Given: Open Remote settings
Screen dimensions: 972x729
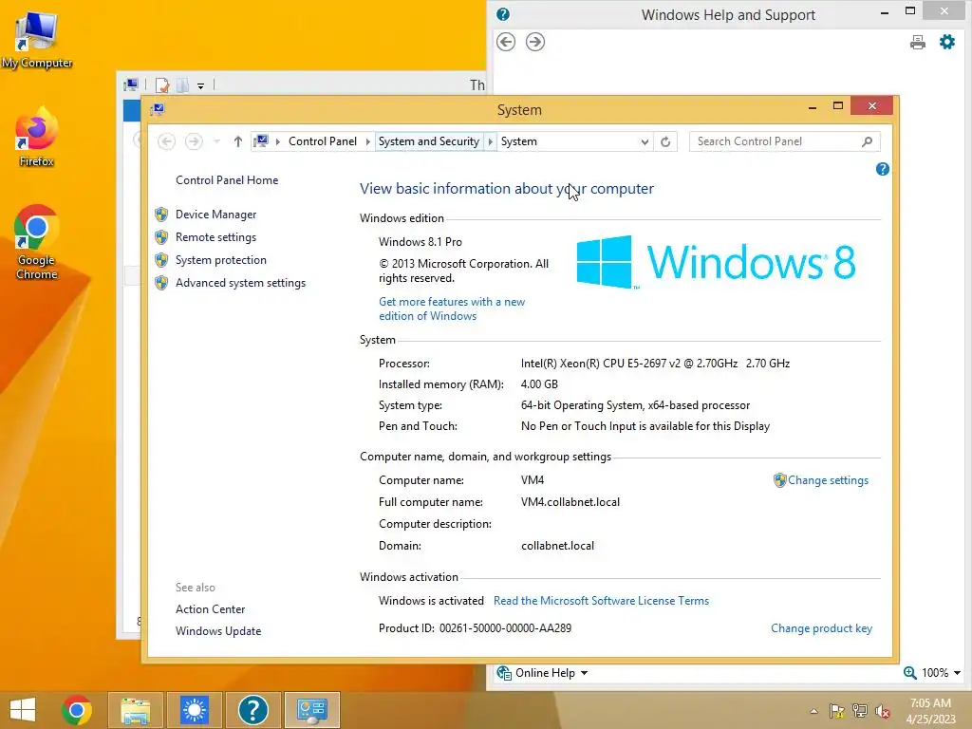Looking at the screenshot, I should [215, 237].
